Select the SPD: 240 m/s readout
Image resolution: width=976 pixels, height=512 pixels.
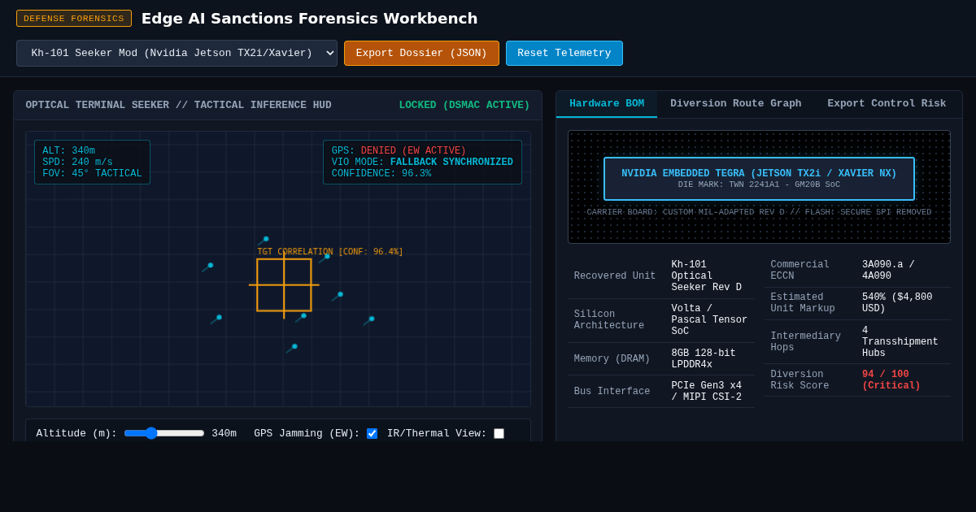point(78,163)
